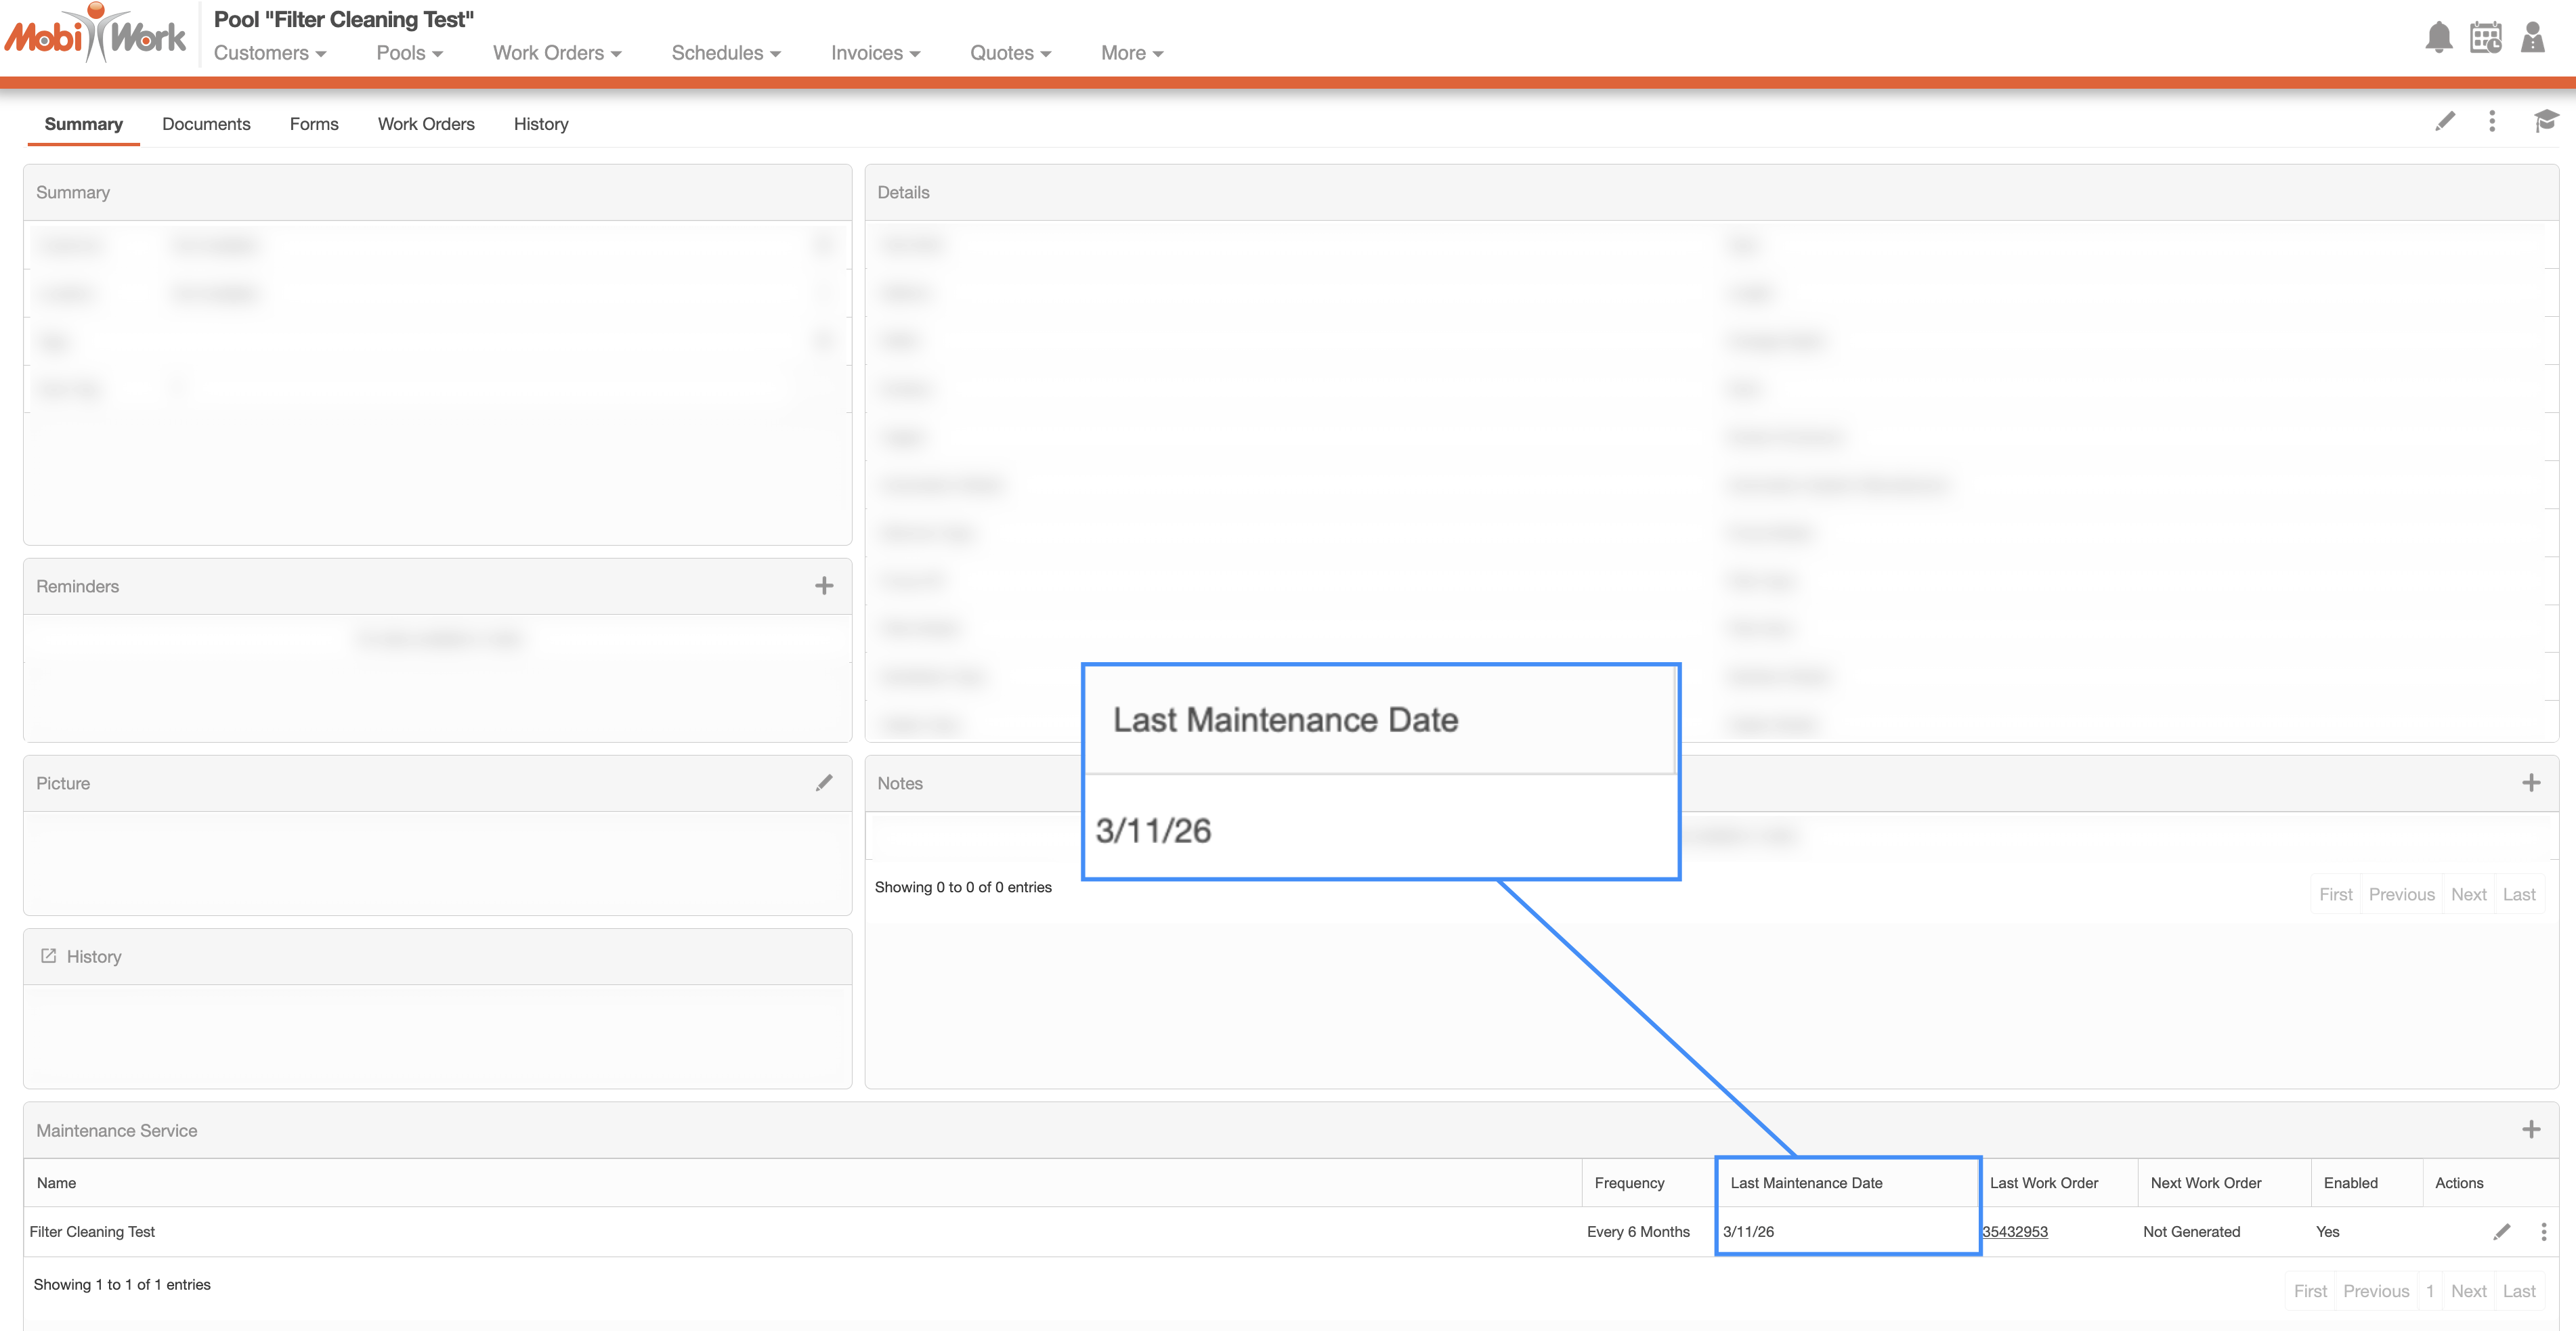Viewport: 2576px width, 1331px height.
Task: Add a Maintenance Service with plus icon
Action: pyautogui.click(x=2530, y=1130)
